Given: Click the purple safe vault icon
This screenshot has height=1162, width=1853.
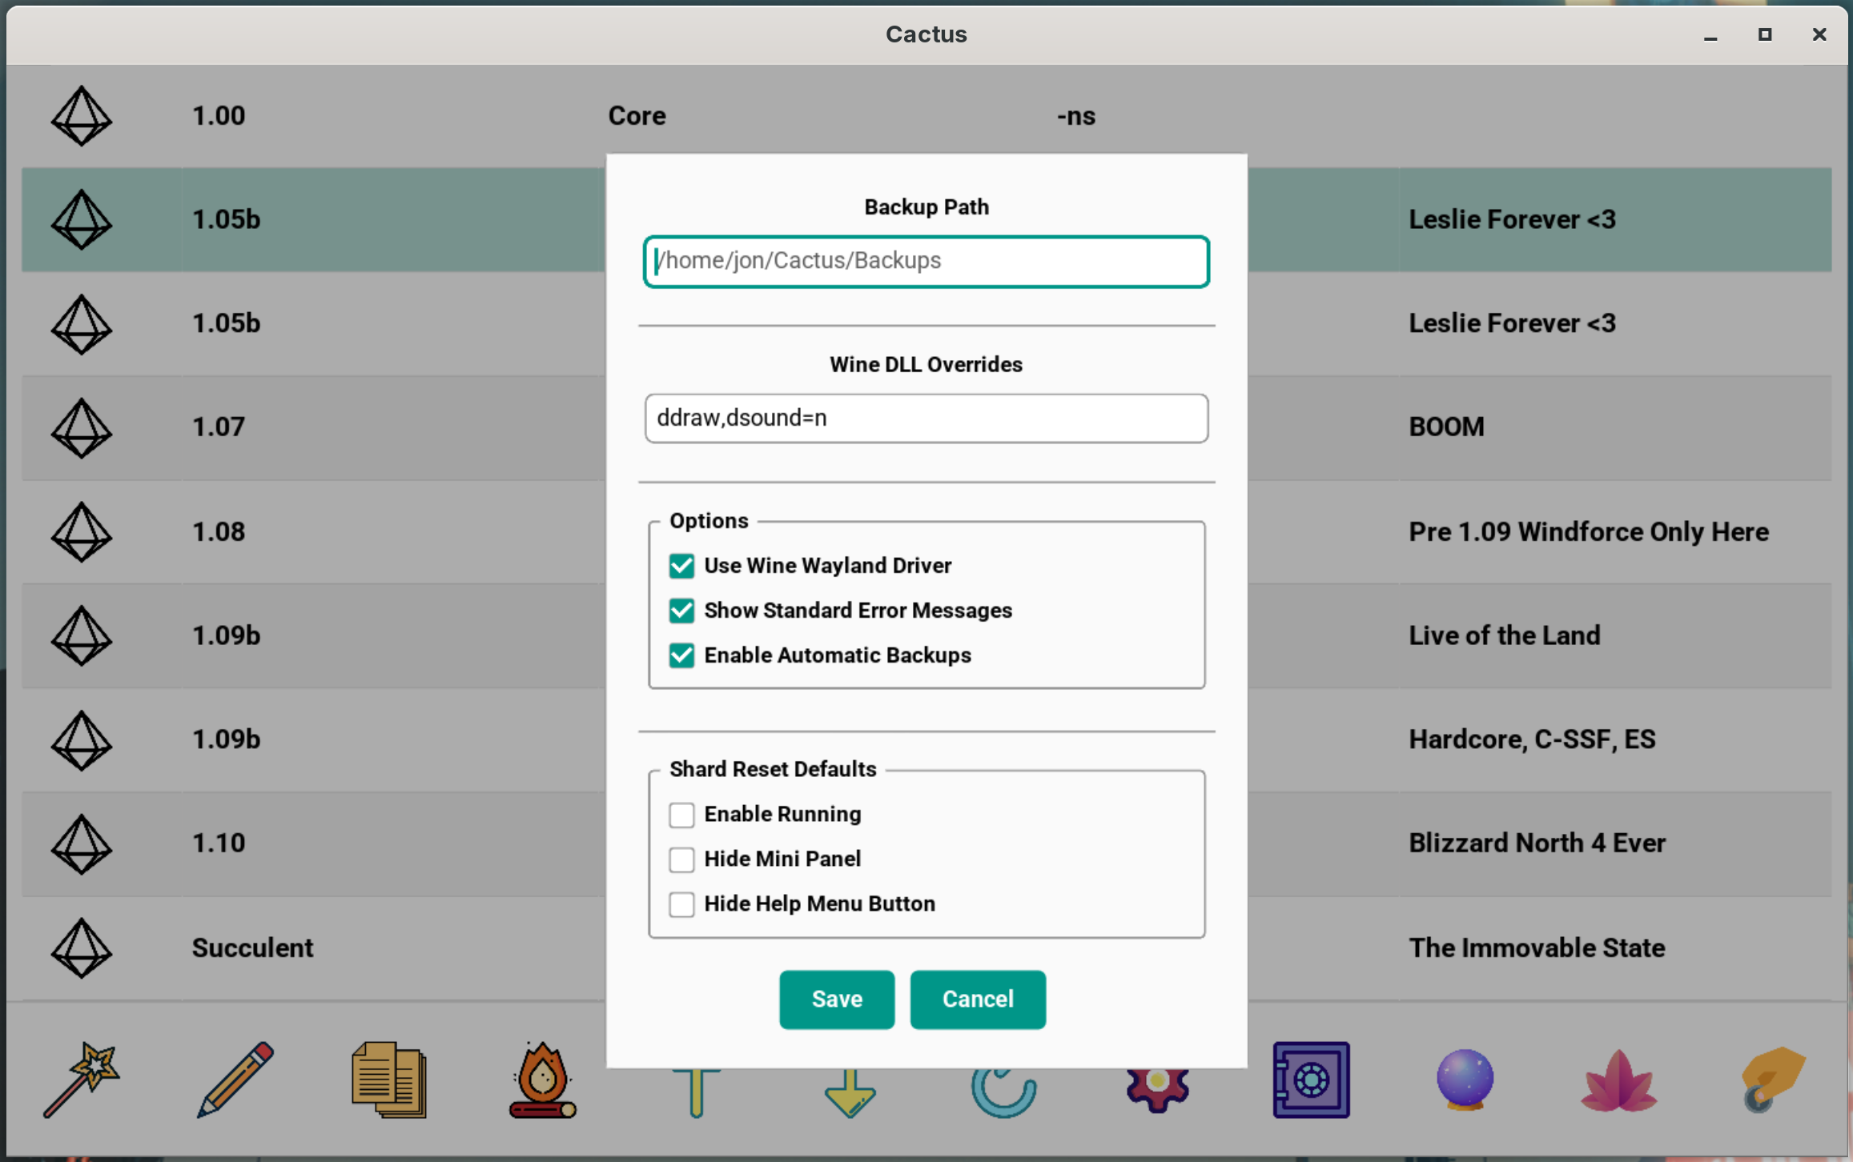Looking at the screenshot, I should point(1311,1080).
